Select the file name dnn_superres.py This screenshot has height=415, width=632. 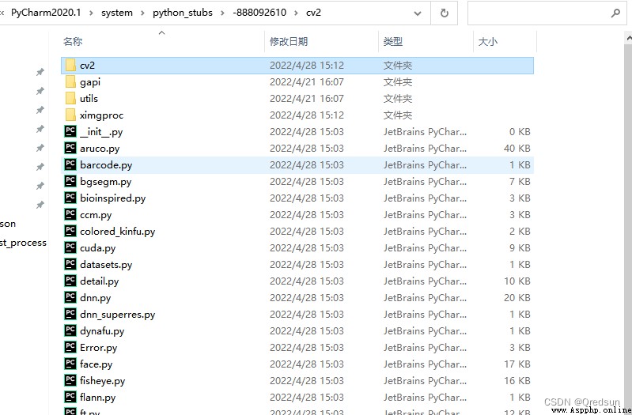117,315
